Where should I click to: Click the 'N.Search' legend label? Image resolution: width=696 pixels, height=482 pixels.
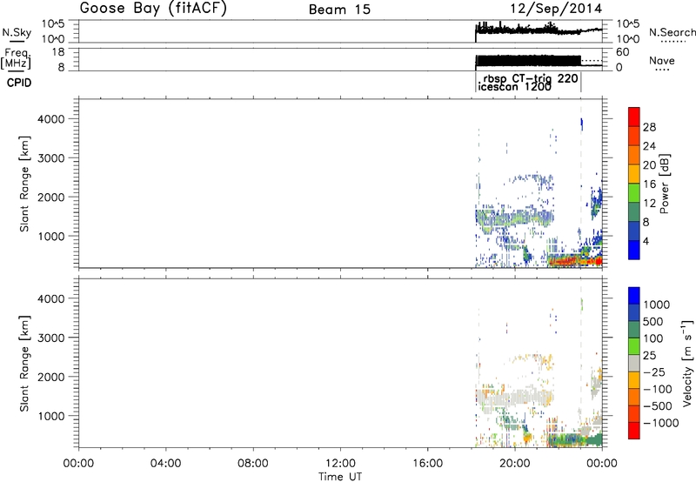(x=672, y=32)
